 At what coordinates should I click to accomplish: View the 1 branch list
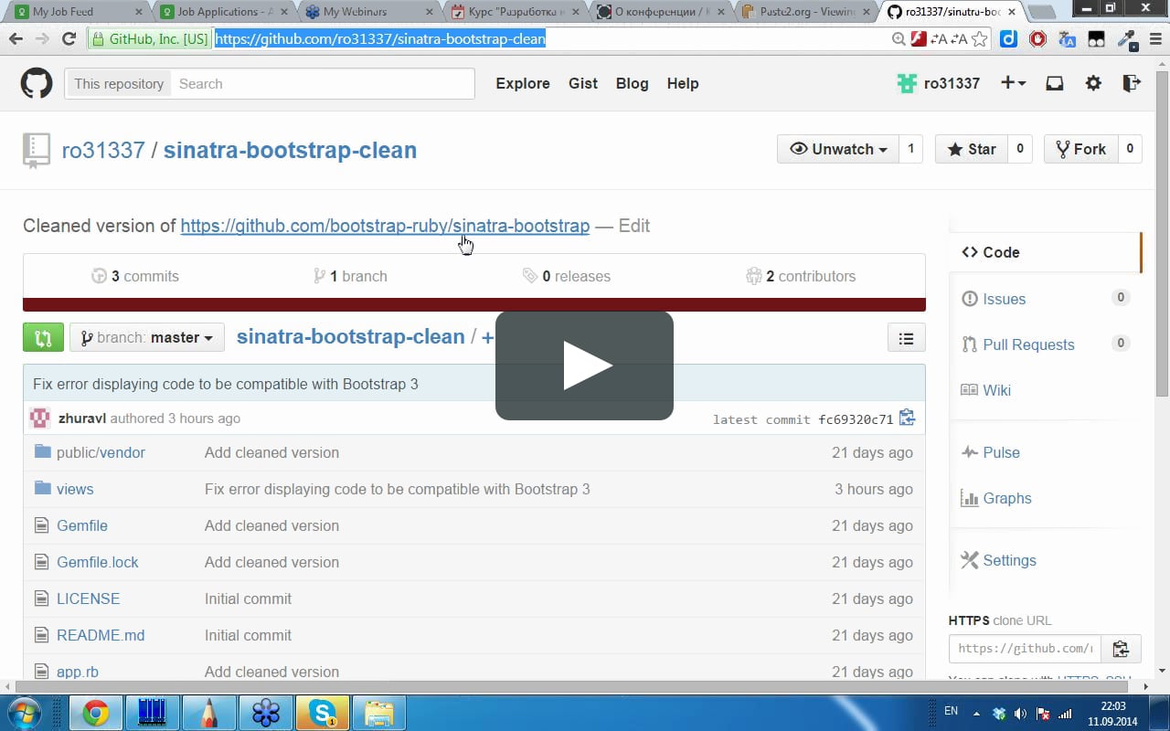point(350,276)
